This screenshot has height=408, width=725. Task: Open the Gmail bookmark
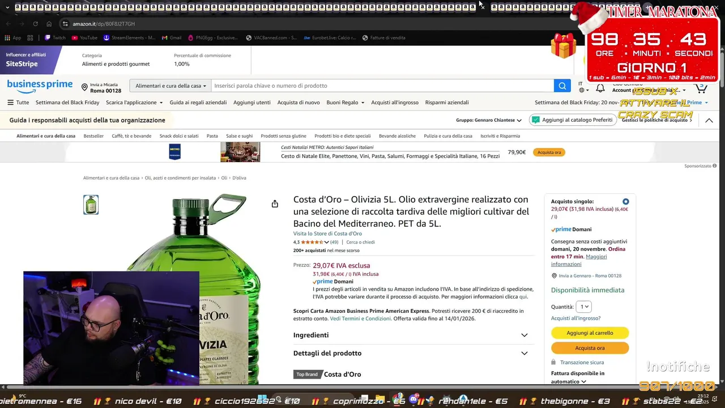point(172,38)
